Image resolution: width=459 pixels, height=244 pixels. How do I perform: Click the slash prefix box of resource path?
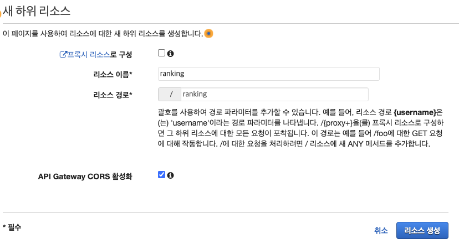click(170, 94)
